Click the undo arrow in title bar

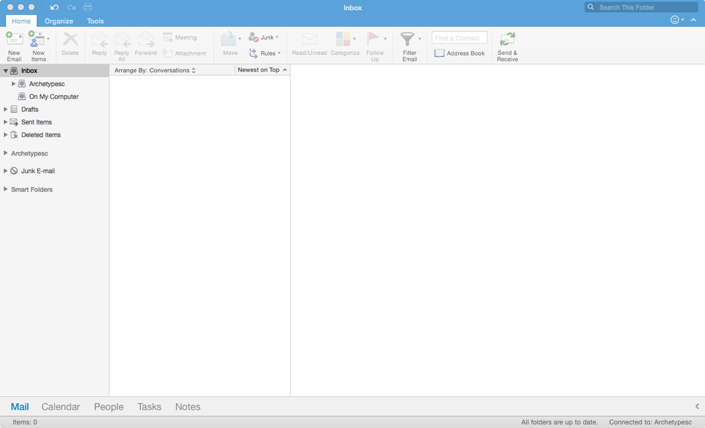tap(55, 7)
